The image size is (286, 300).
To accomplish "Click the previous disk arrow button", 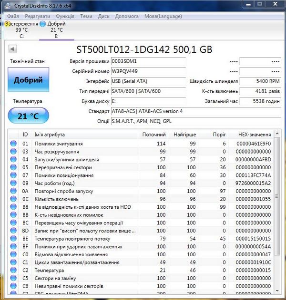I will click(12, 49).
